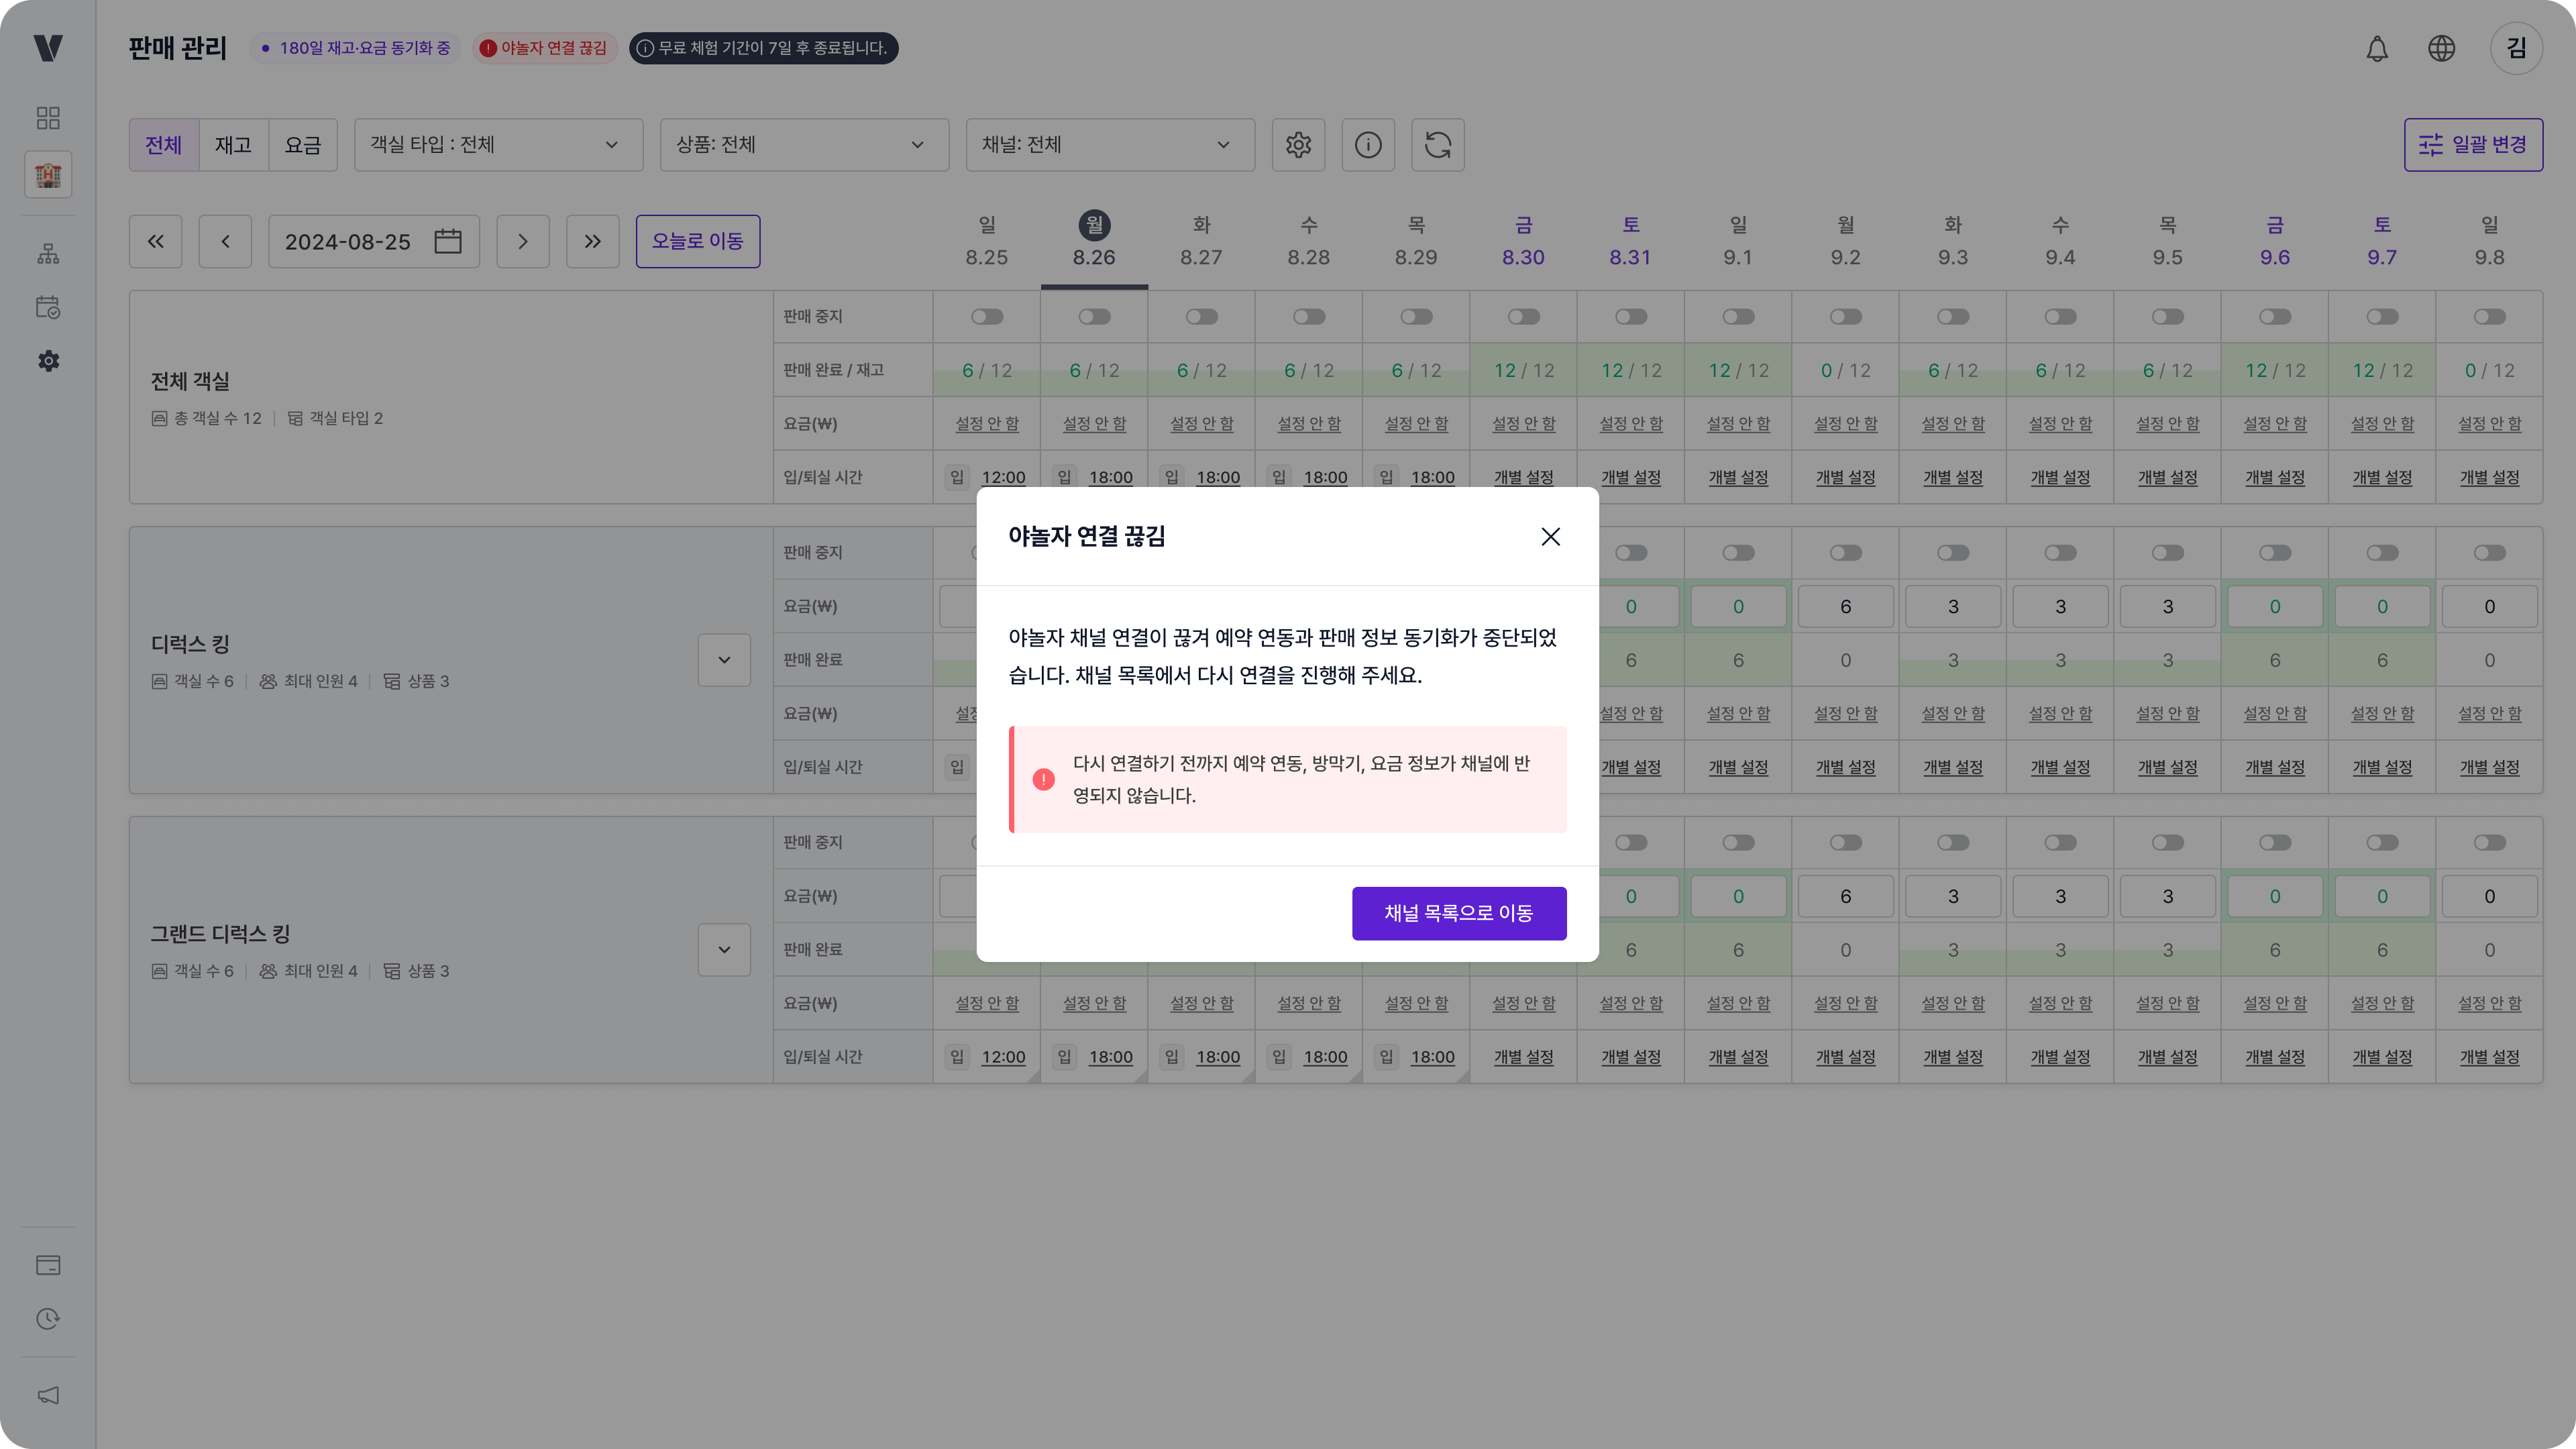Open the user avatar labeled 김
This screenshot has height=1449, width=2576.
click(x=2516, y=48)
